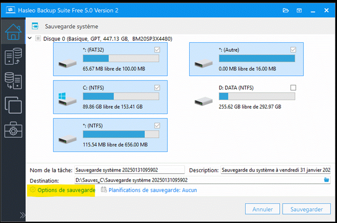Click the "0.00 MB libre de 16.00 MB" text
Screen dimensions: 337x223
tap(247, 69)
